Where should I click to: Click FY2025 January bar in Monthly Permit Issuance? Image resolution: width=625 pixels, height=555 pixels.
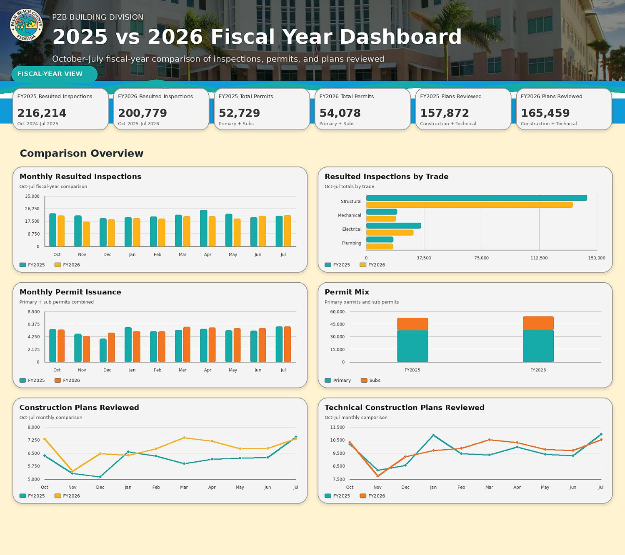pyautogui.click(x=128, y=345)
